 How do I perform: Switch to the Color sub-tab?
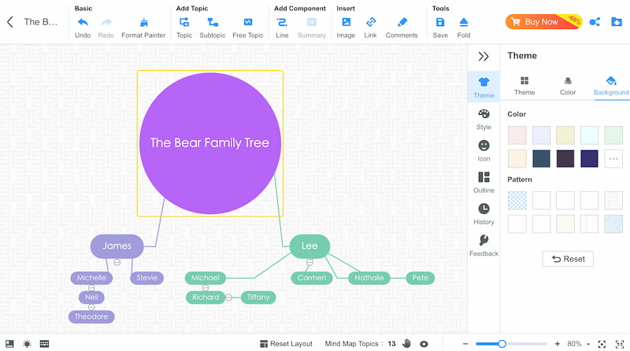568,86
